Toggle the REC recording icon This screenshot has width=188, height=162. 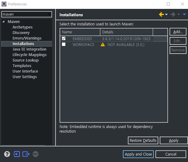point(36,154)
